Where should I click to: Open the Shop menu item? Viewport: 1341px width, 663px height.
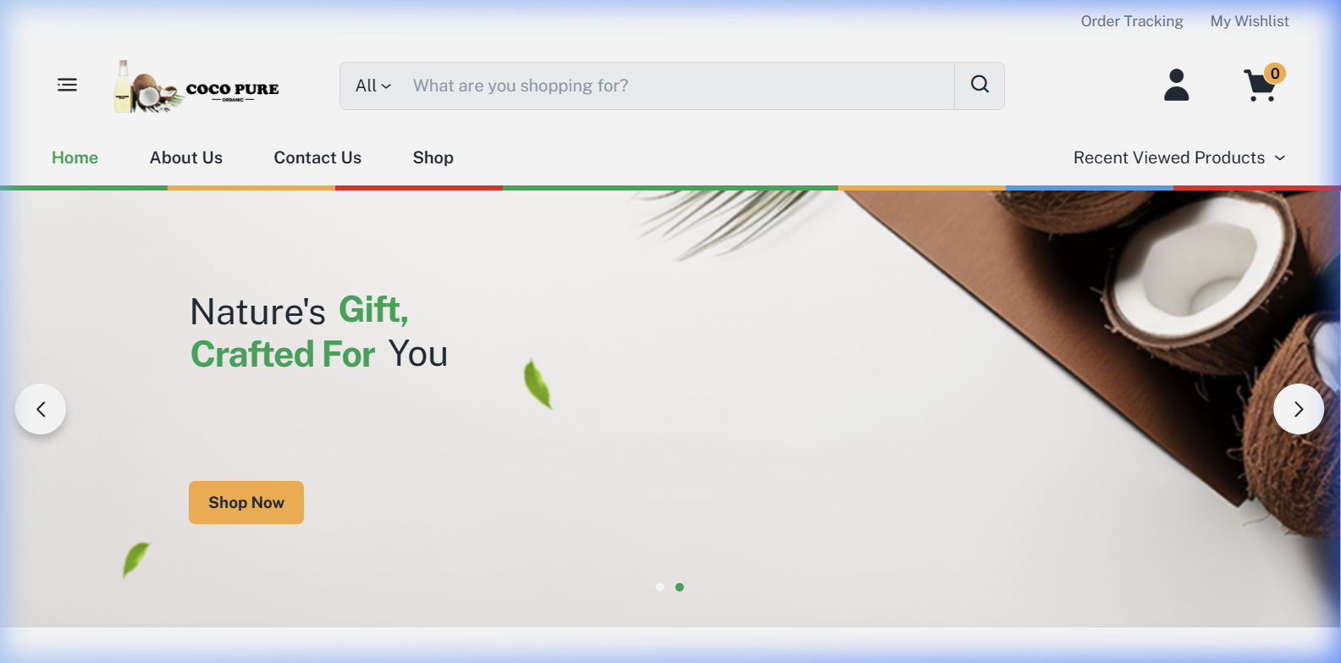click(x=433, y=157)
